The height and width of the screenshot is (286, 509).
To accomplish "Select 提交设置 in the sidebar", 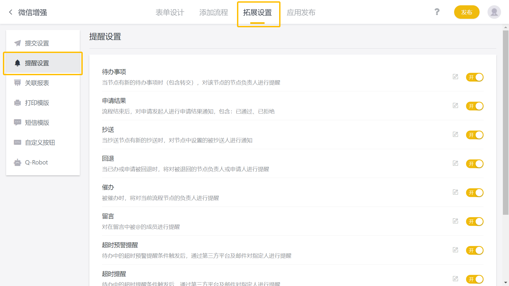I will tap(37, 43).
